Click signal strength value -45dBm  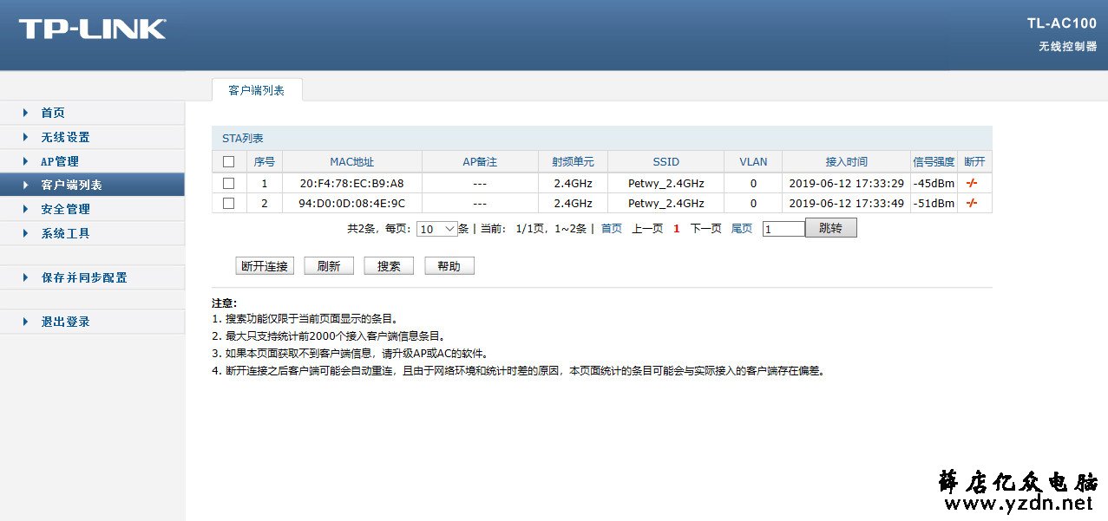point(934,183)
